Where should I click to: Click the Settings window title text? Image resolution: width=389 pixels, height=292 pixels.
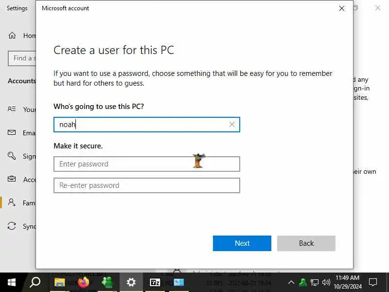coord(17,8)
